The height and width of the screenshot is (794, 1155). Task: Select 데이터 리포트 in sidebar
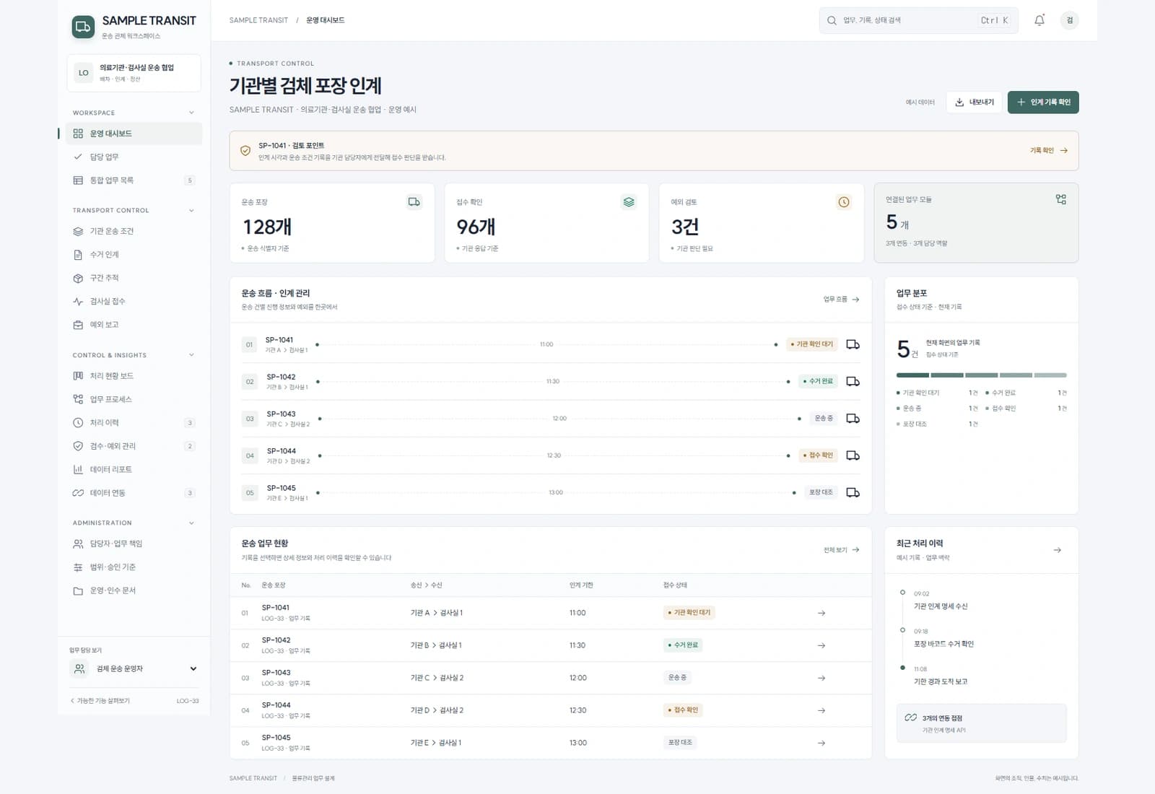134,469
